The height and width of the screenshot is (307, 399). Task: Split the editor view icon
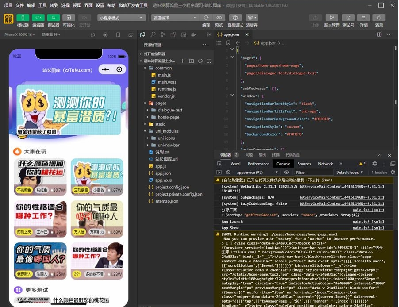(379, 35)
